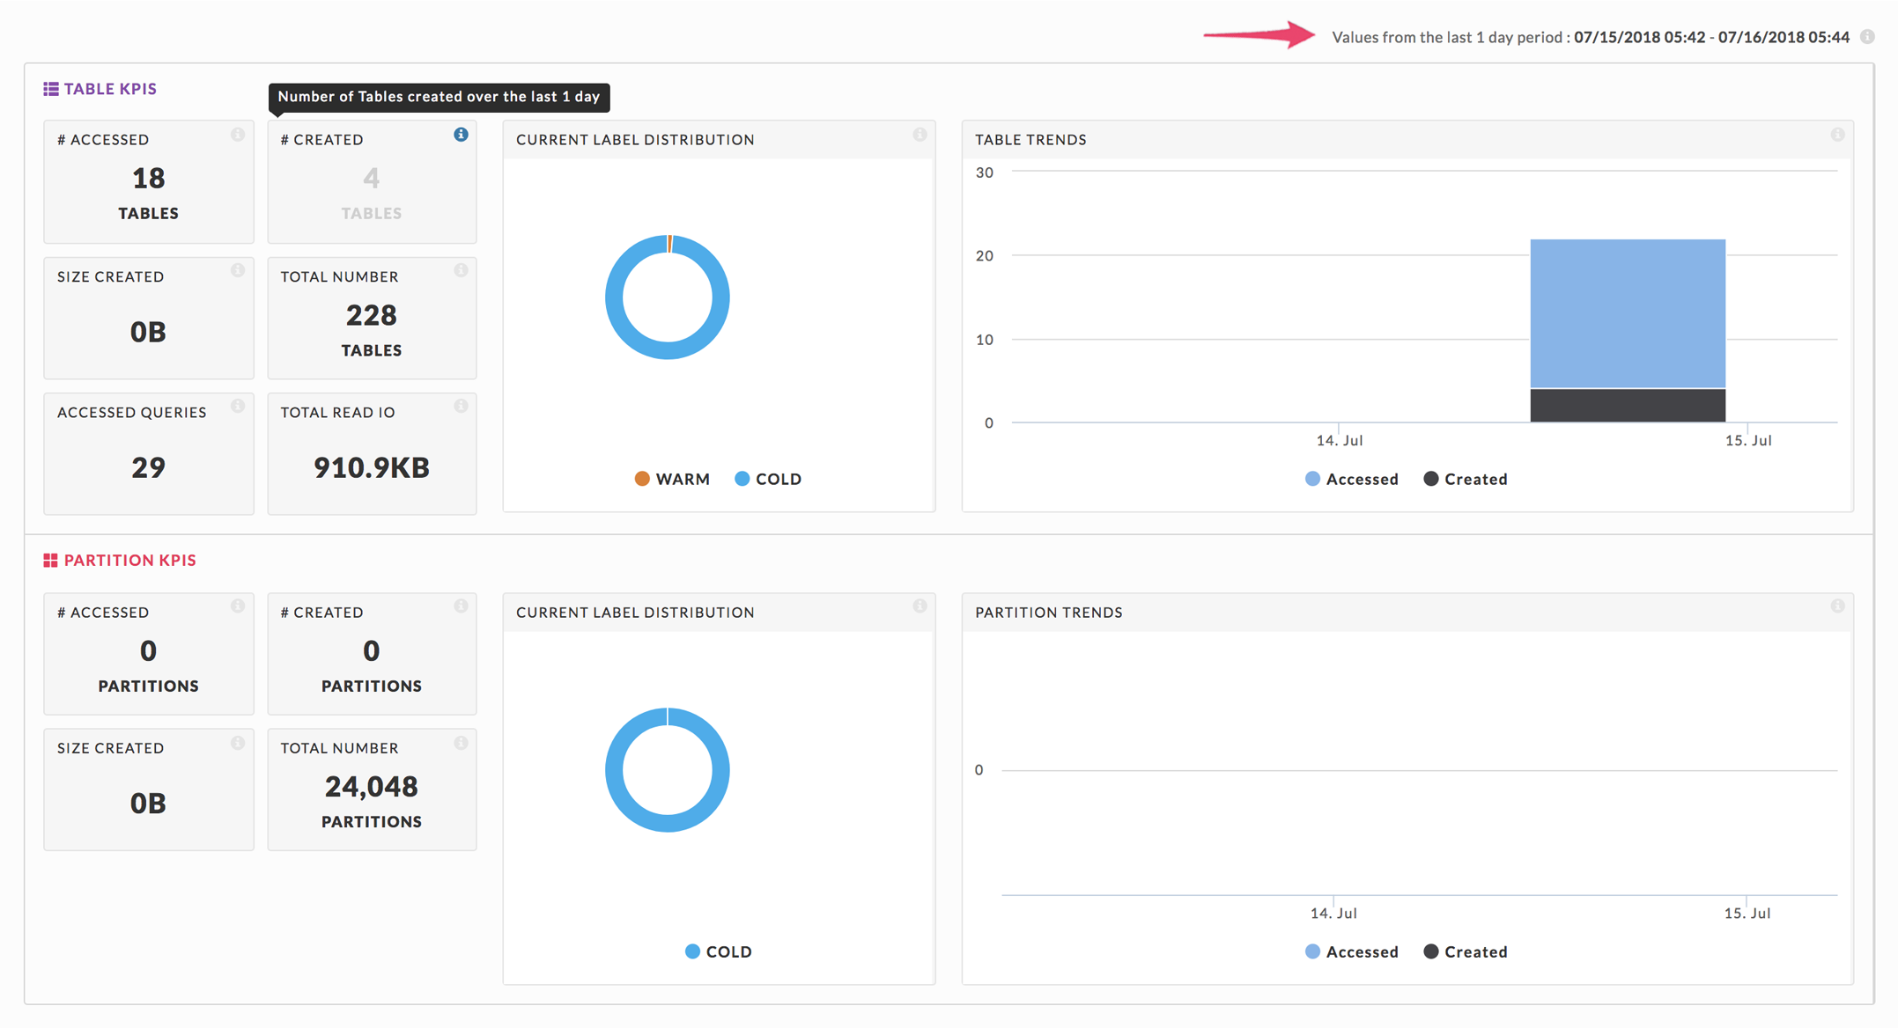
Task: Click info icon on Accessed Queries card
Action: [x=238, y=407]
